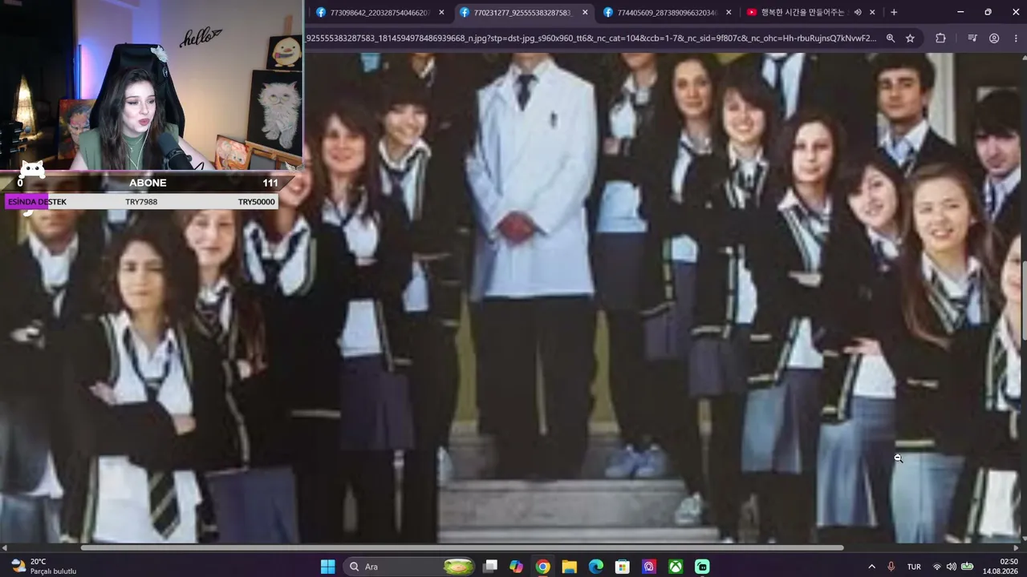Close the 774405609 tab
Viewport: 1027px width, 577px height.
pyautogui.click(x=729, y=12)
